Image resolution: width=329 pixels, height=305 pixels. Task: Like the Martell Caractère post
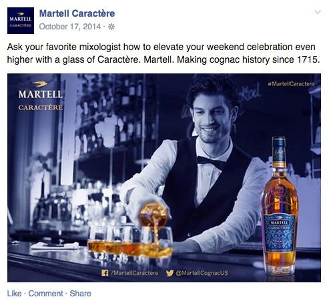coord(14,294)
